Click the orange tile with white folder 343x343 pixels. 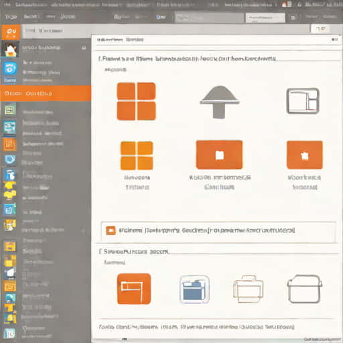click(x=219, y=155)
